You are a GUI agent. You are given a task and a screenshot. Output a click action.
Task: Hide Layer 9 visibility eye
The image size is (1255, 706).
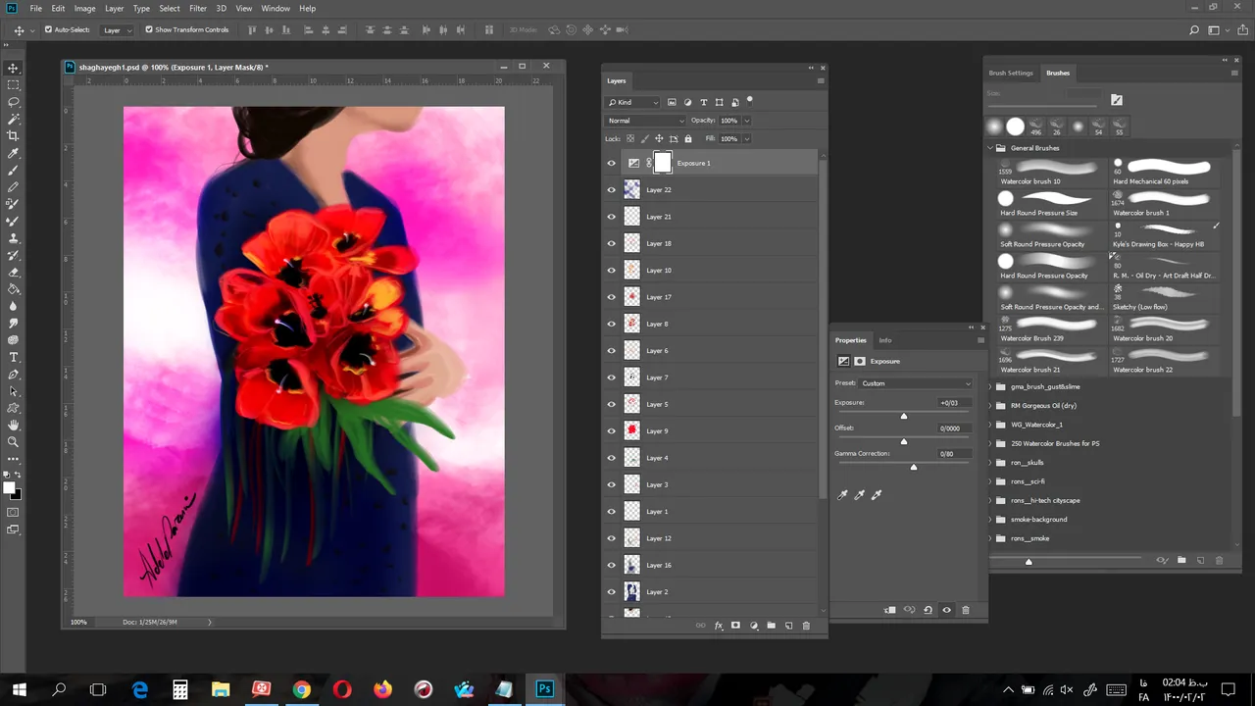click(x=612, y=431)
